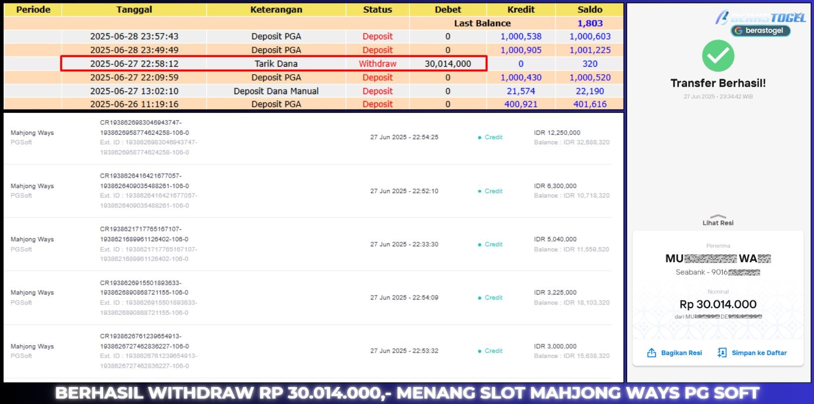Image resolution: width=814 pixels, height=404 pixels.
Task: Click the Last Balance value 1,803
Action: (590, 23)
